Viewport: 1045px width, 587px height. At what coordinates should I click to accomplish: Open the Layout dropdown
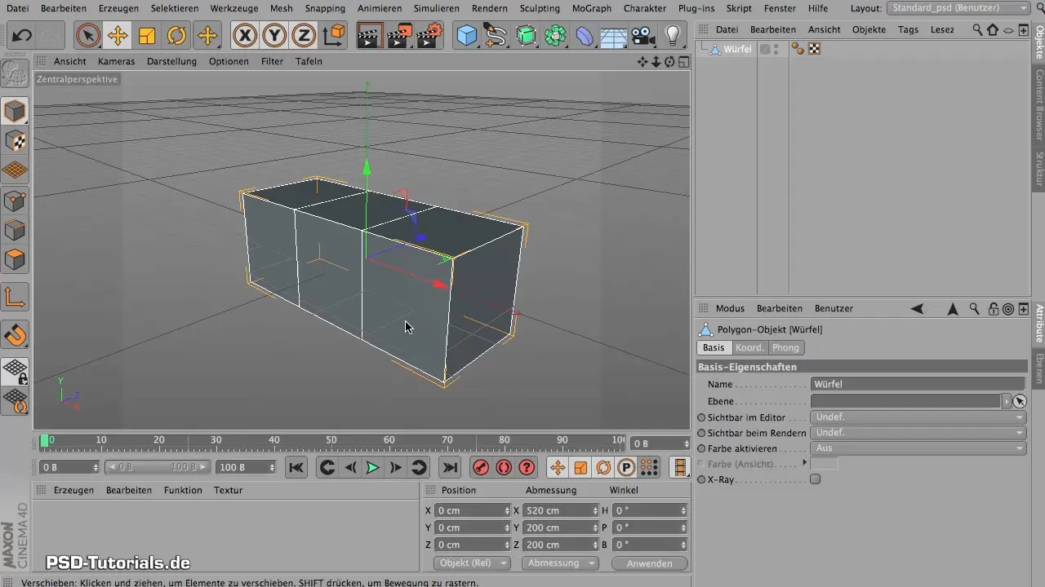click(958, 8)
